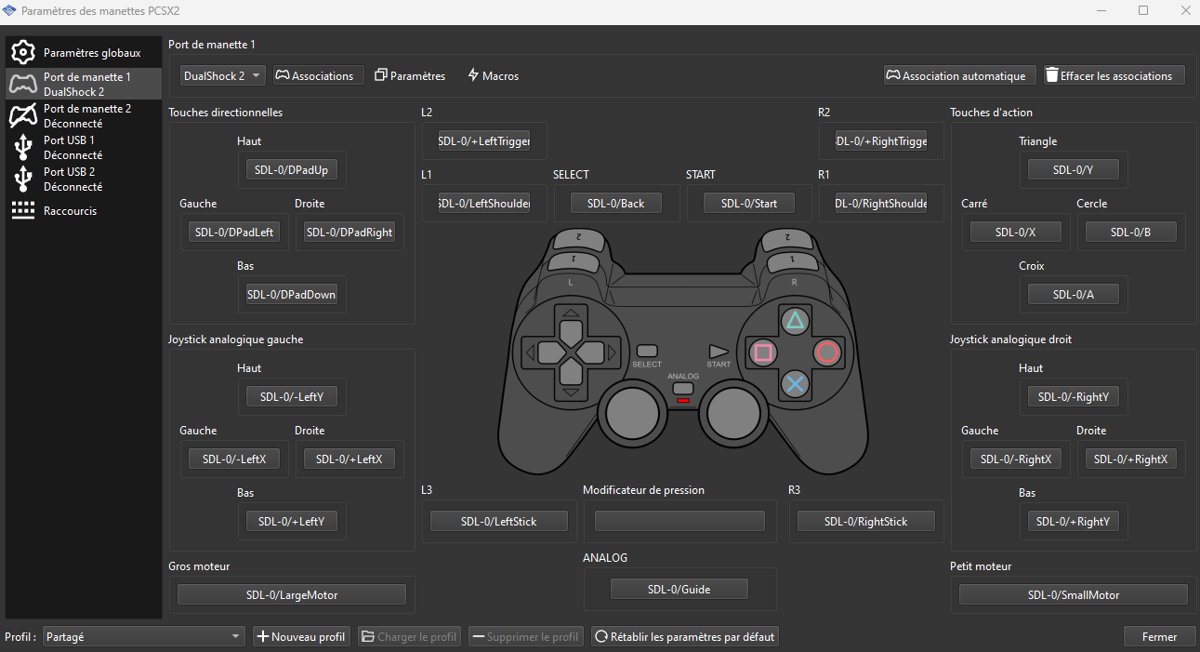1200x652 pixels.
Task: Select Port USB 1 in sidebar
Action: 84,147
